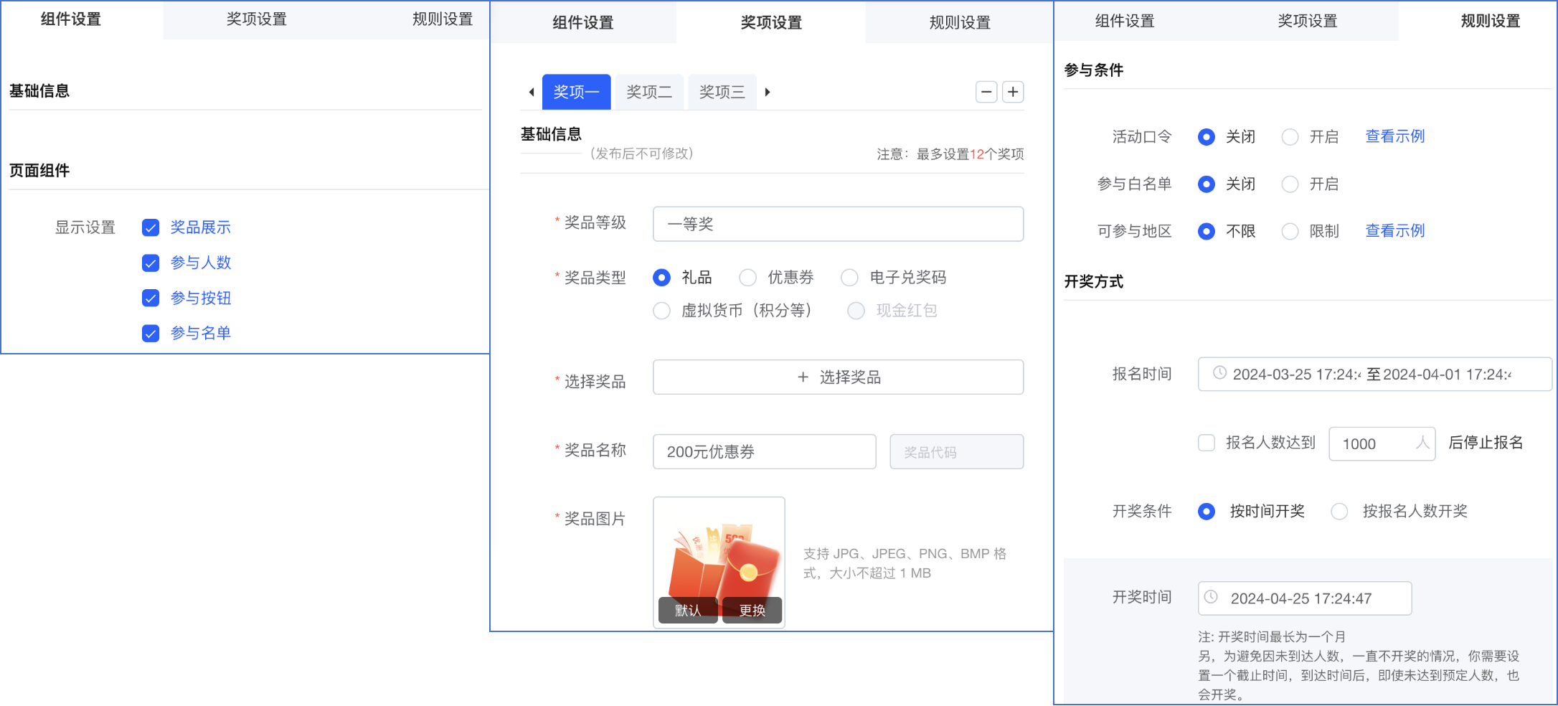Click the clock icon in 报名时间 field
Image resolution: width=1558 pixels, height=706 pixels.
tap(1219, 373)
